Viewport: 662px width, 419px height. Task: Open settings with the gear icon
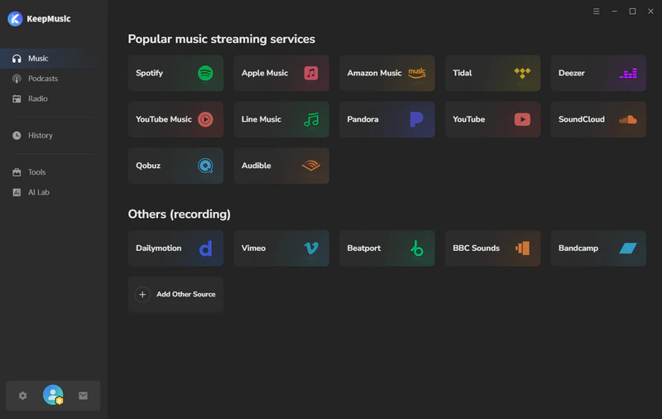(23, 396)
